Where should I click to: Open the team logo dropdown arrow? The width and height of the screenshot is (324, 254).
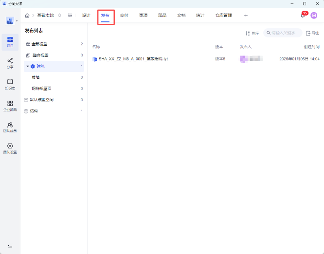pyautogui.click(x=17, y=21)
